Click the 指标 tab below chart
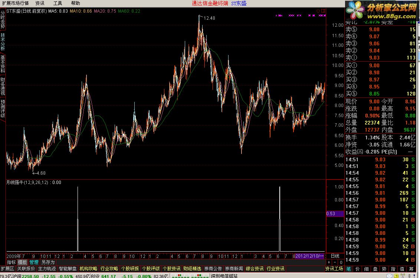420x278 pixels. tap(11, 262)
